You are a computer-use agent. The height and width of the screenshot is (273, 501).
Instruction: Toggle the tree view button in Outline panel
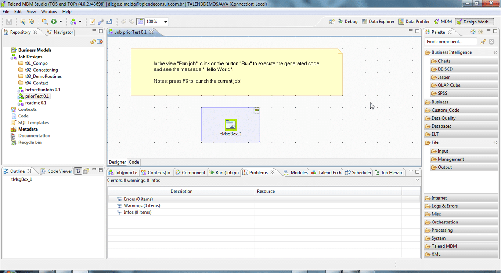click(78, 171)
